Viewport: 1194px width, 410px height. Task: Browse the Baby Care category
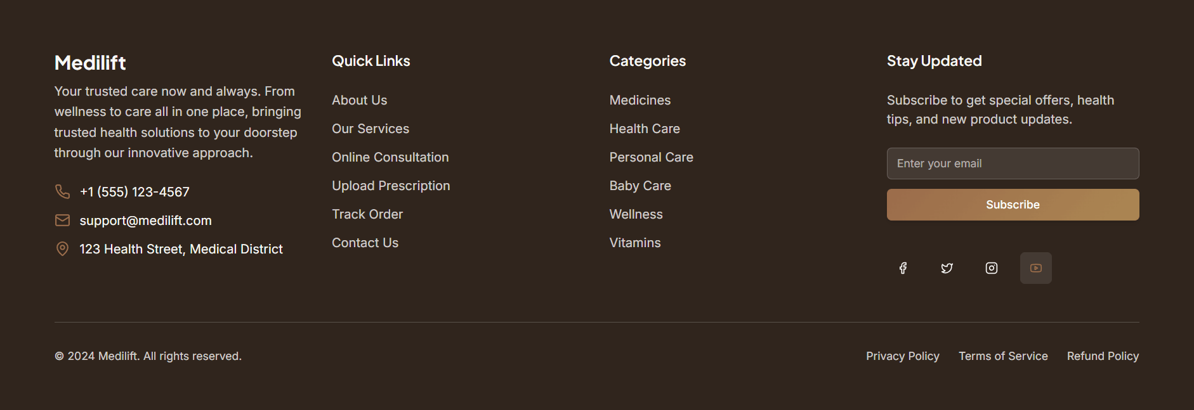pos(640,186)
